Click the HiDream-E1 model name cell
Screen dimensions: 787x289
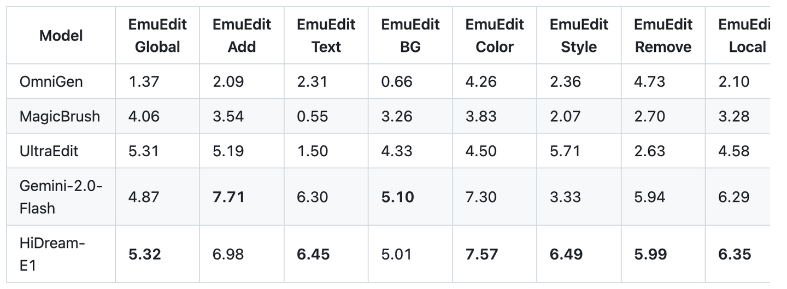pyautogui.click(x=52, y=254)
